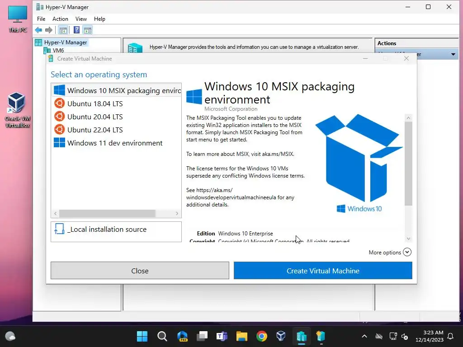The width and height of the screenshot is (463, 347).
Task: Click description pane down scroll arrow
Action: pos(408,239)
